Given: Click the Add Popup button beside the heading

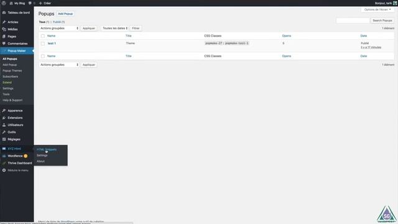Looking at the screenshot, I should coord(65,14).
